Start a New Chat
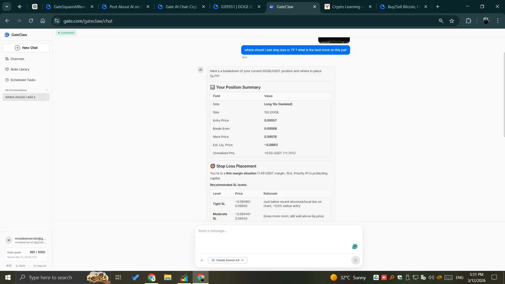Image resolution: width=505 pixels, height=284 pixels. click(26, 48)
